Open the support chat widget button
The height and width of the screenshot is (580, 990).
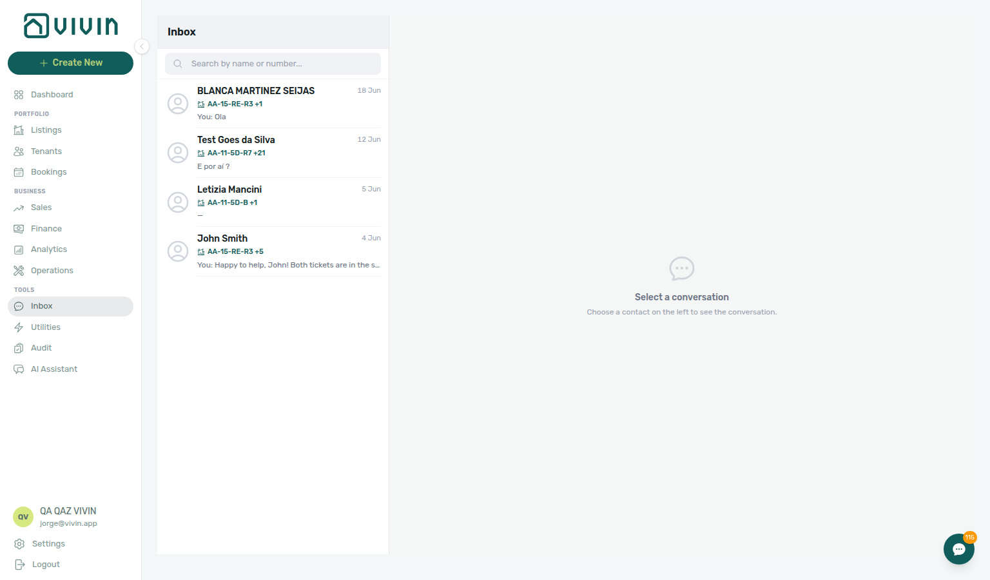pyautogui.click(x=959, y=549)
